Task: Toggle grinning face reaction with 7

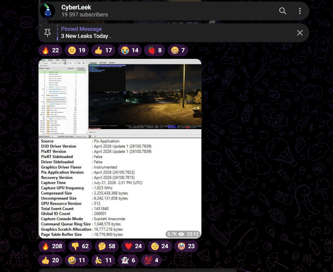Action: pyautogui.click(x=178, y=50)
